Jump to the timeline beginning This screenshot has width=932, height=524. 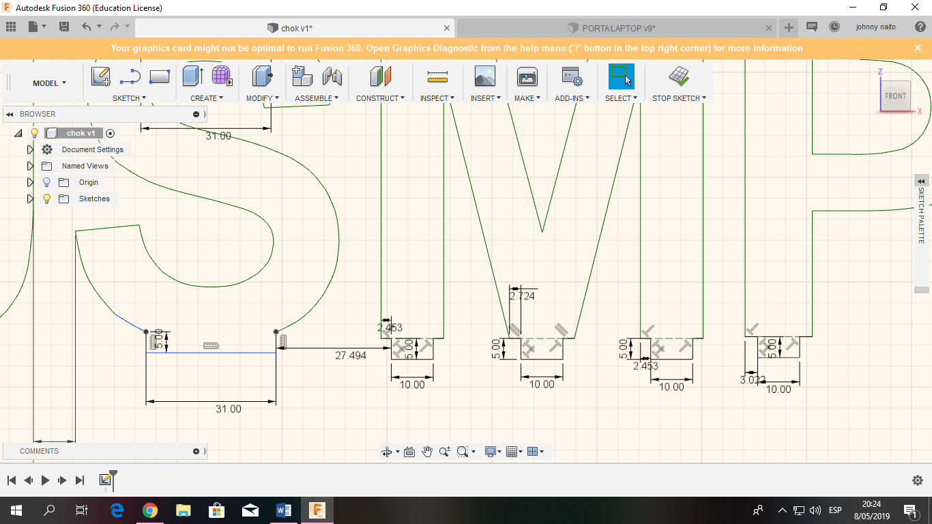pos(12,480)
